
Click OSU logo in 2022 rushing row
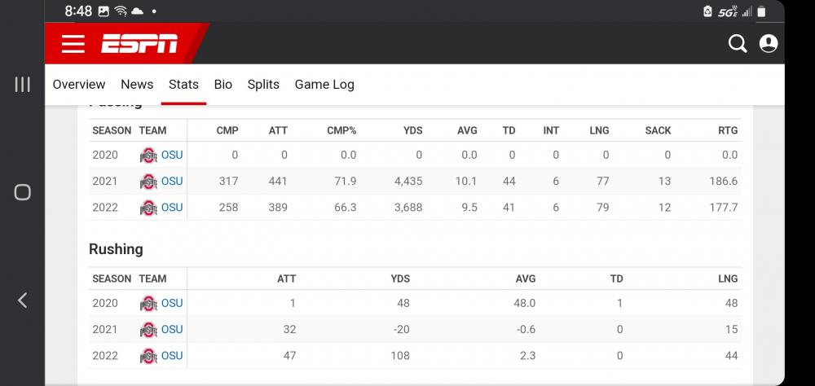pyautogui.click(x=148, y=356)
